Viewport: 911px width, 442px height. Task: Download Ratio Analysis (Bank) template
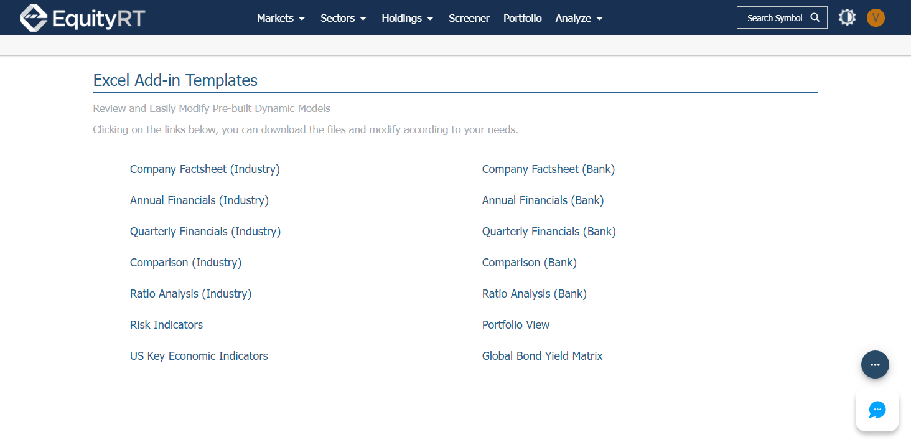(x=535, y=294)
